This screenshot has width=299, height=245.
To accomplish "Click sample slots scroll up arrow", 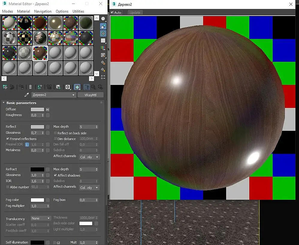I will click(97, 18).
